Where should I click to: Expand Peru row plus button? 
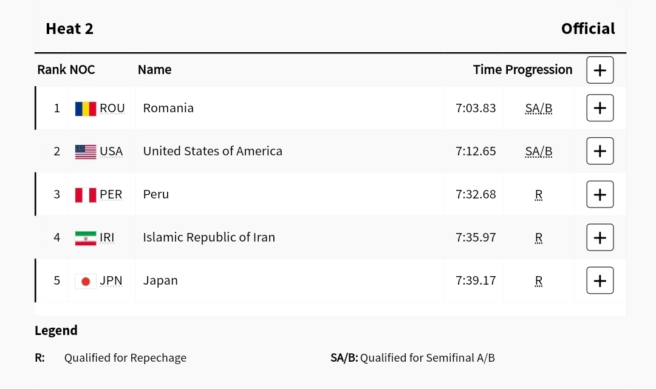point(600,194)
